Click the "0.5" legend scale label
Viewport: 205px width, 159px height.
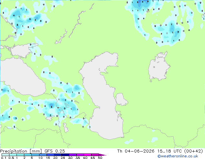click(11, 158)
